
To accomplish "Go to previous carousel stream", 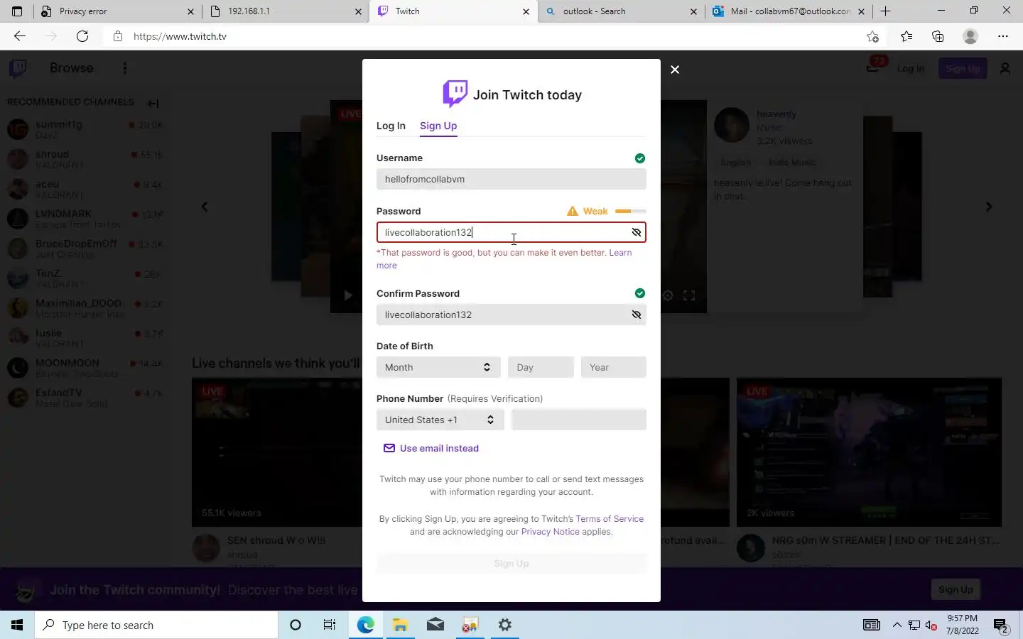I will 205,207.
